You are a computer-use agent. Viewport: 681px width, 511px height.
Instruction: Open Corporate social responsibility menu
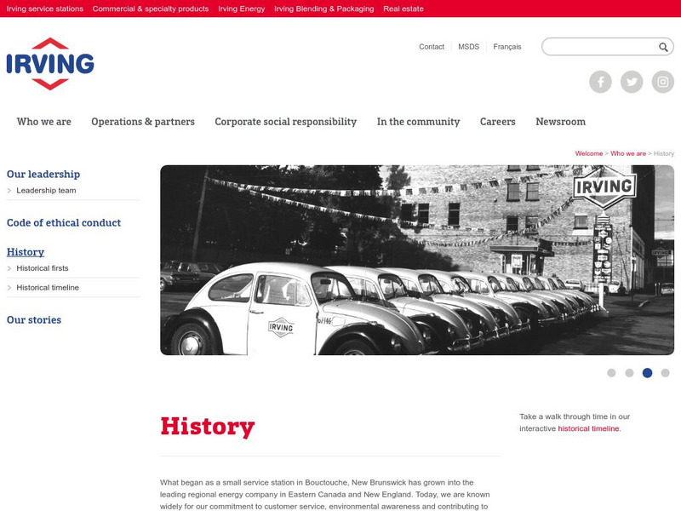pos(286,122)
